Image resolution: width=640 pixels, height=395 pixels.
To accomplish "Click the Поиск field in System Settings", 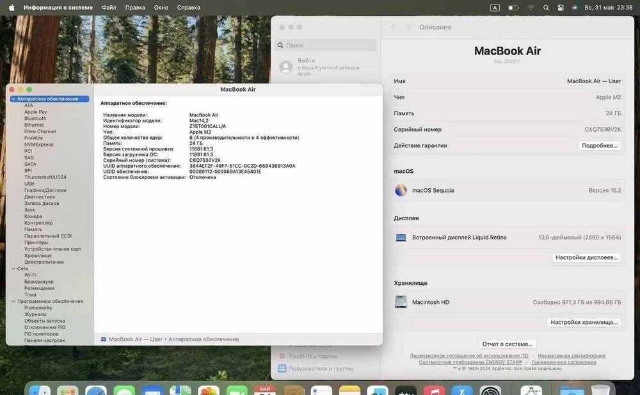I will [x=326, y=45].
